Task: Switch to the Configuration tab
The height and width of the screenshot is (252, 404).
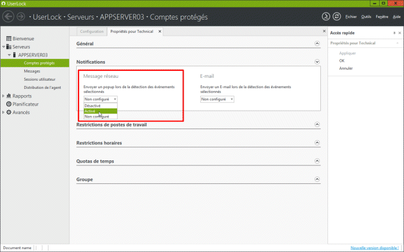Action: [x=92, y=31]
